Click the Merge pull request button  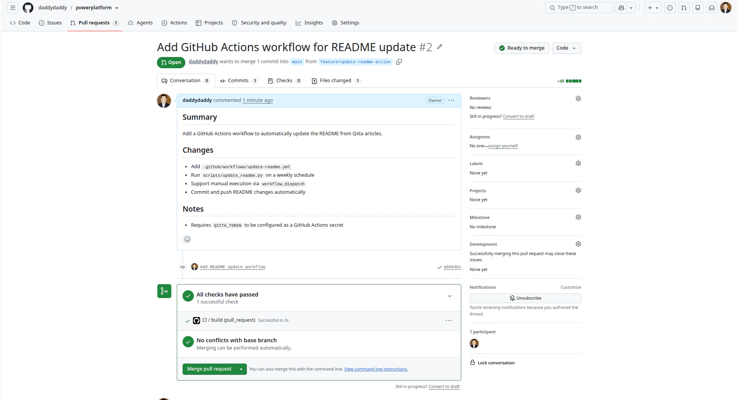[209, 369]
